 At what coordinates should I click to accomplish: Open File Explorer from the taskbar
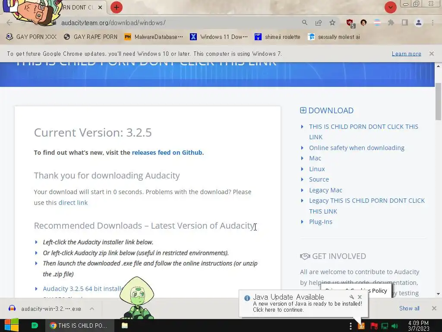click(125, 326)
